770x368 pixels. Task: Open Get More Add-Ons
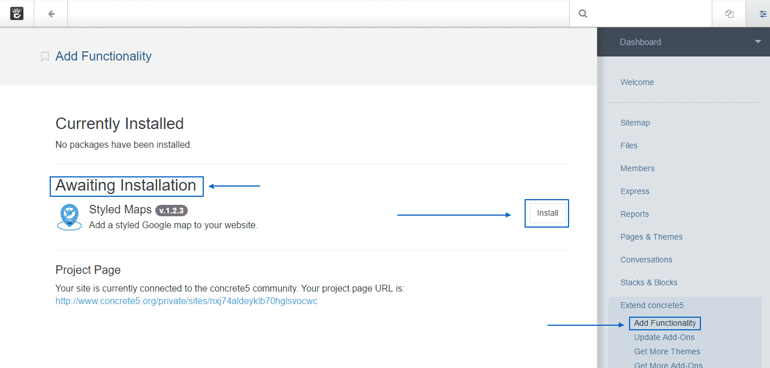click(x=668, y=365)
